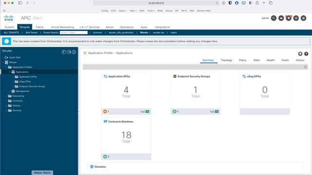Open the History tab
Screen dimensions: 312x175
point(300,60)
